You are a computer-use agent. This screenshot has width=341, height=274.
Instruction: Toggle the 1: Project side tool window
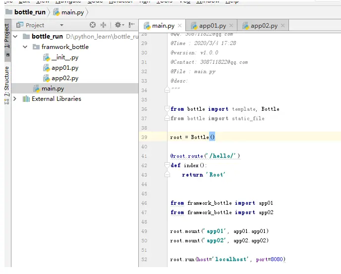coord(7,40)
